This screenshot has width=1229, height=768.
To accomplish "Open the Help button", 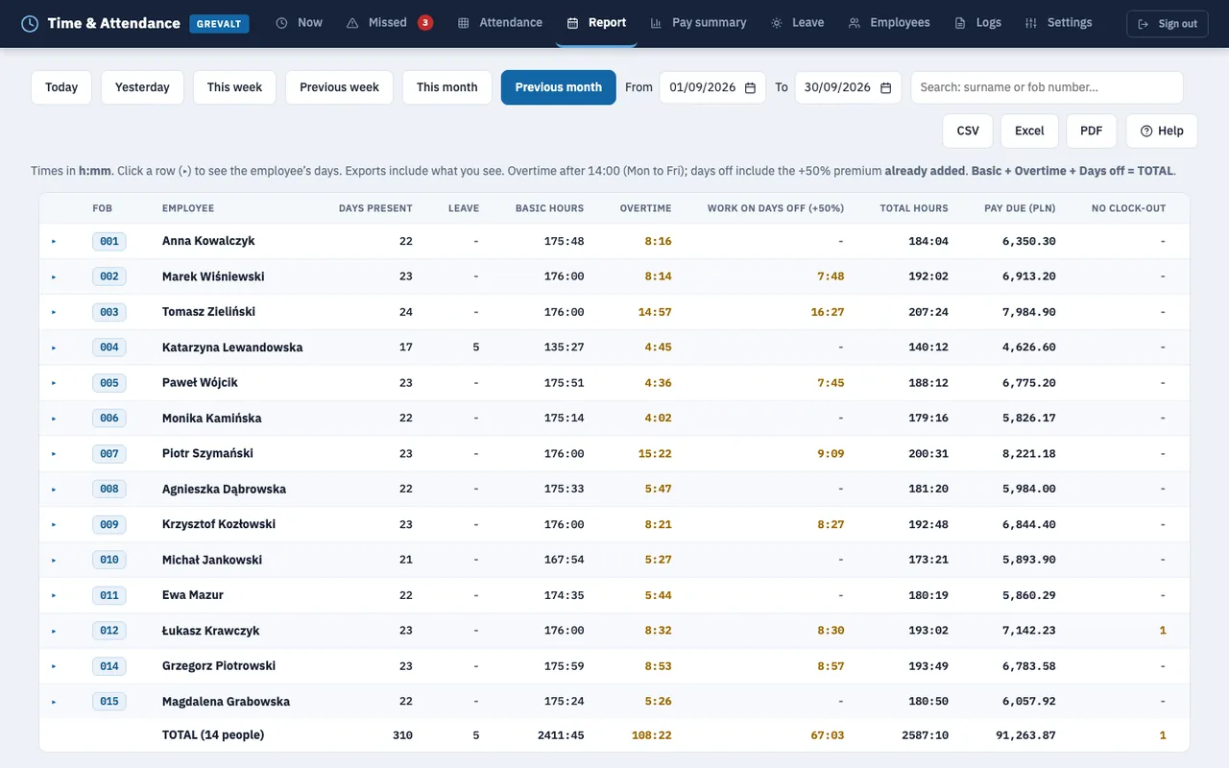I will coord(1162,131).
